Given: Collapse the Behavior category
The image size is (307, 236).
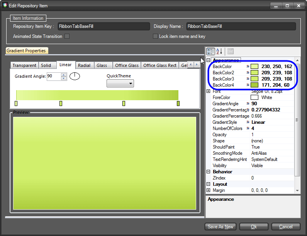Looking at the screenshot, I should coord(208,172).
